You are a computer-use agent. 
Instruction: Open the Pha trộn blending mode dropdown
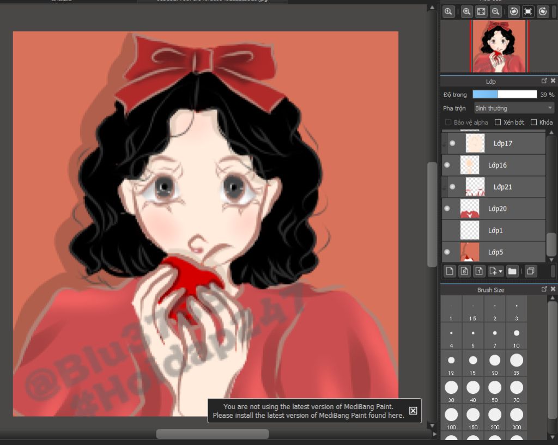point(514,108)
